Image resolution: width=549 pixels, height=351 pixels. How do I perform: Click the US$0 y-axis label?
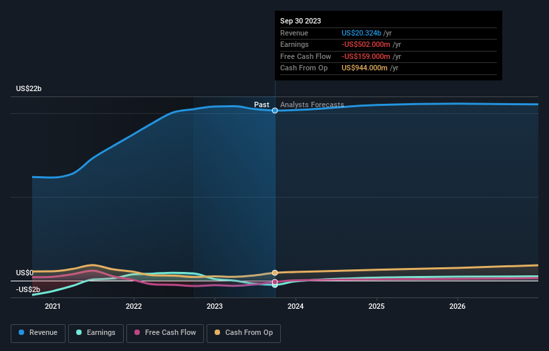tap(25, 273)
